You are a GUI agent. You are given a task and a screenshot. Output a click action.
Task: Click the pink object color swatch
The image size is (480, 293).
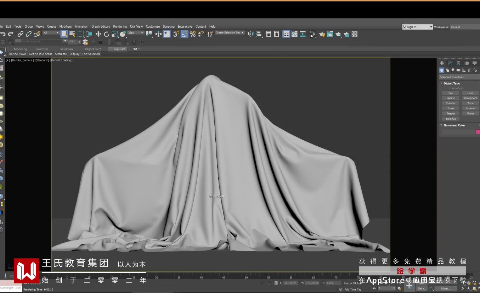tap(478, 132)
